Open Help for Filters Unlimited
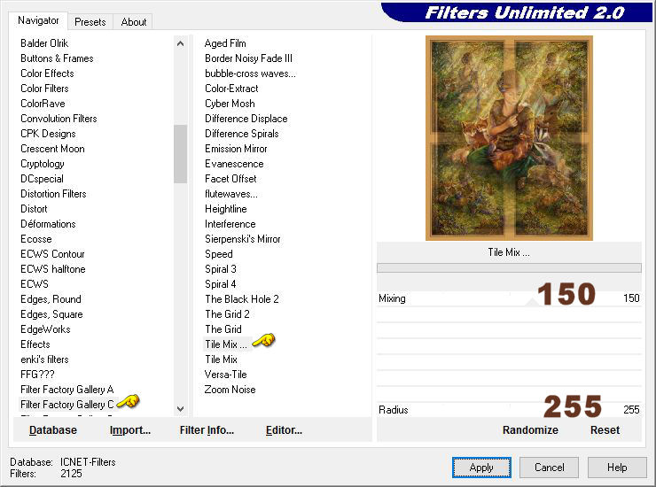This screenshot has width=656, height=487. click(617, 468)
